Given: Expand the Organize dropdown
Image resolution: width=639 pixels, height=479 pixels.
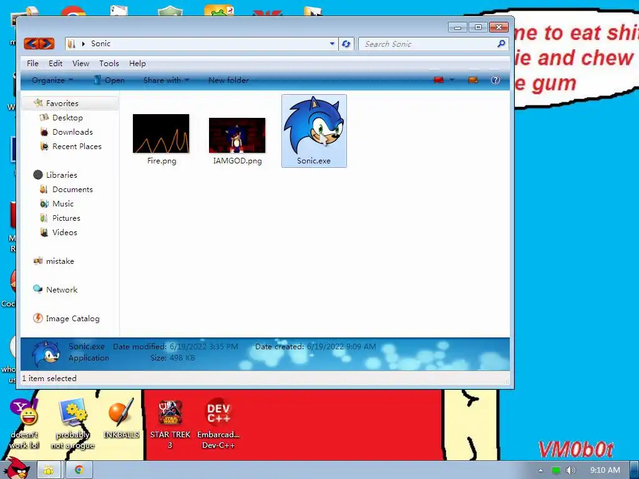Looking at the screenshot, I should [x=52, y=80].
